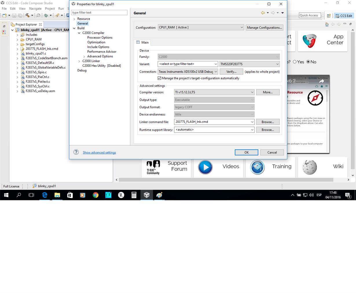Click the Windows Start button

(x=6, y=195)
